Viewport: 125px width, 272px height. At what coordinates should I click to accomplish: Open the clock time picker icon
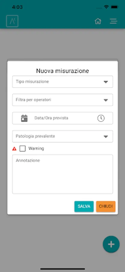click(x=101, y=118)
